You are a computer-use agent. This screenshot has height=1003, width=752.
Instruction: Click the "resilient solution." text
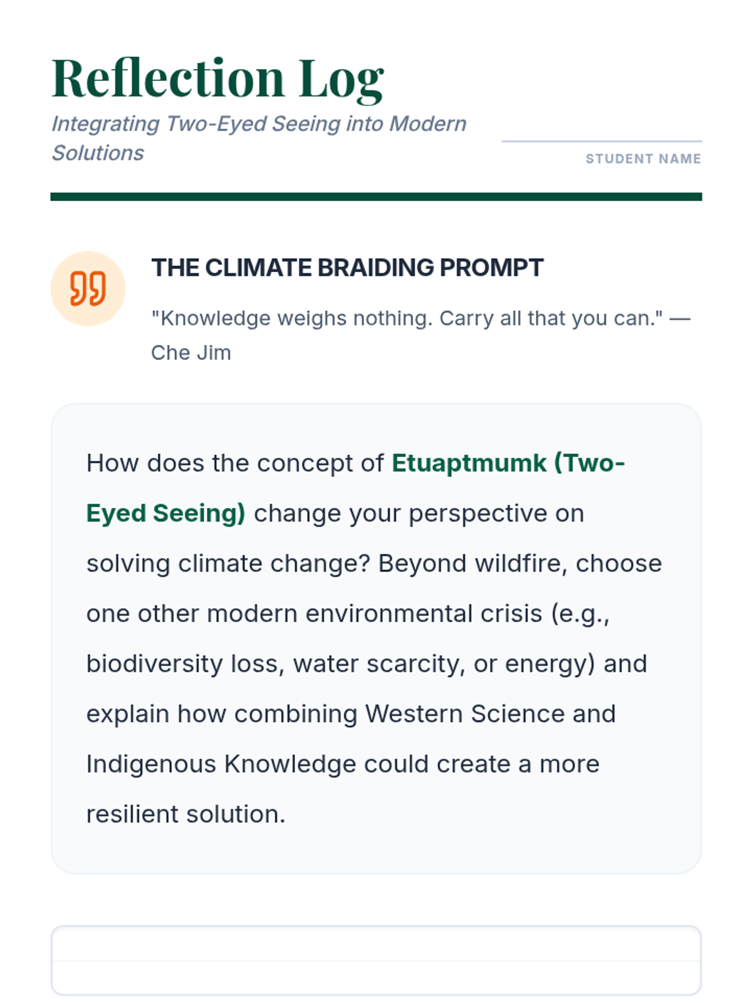(185, 814)
